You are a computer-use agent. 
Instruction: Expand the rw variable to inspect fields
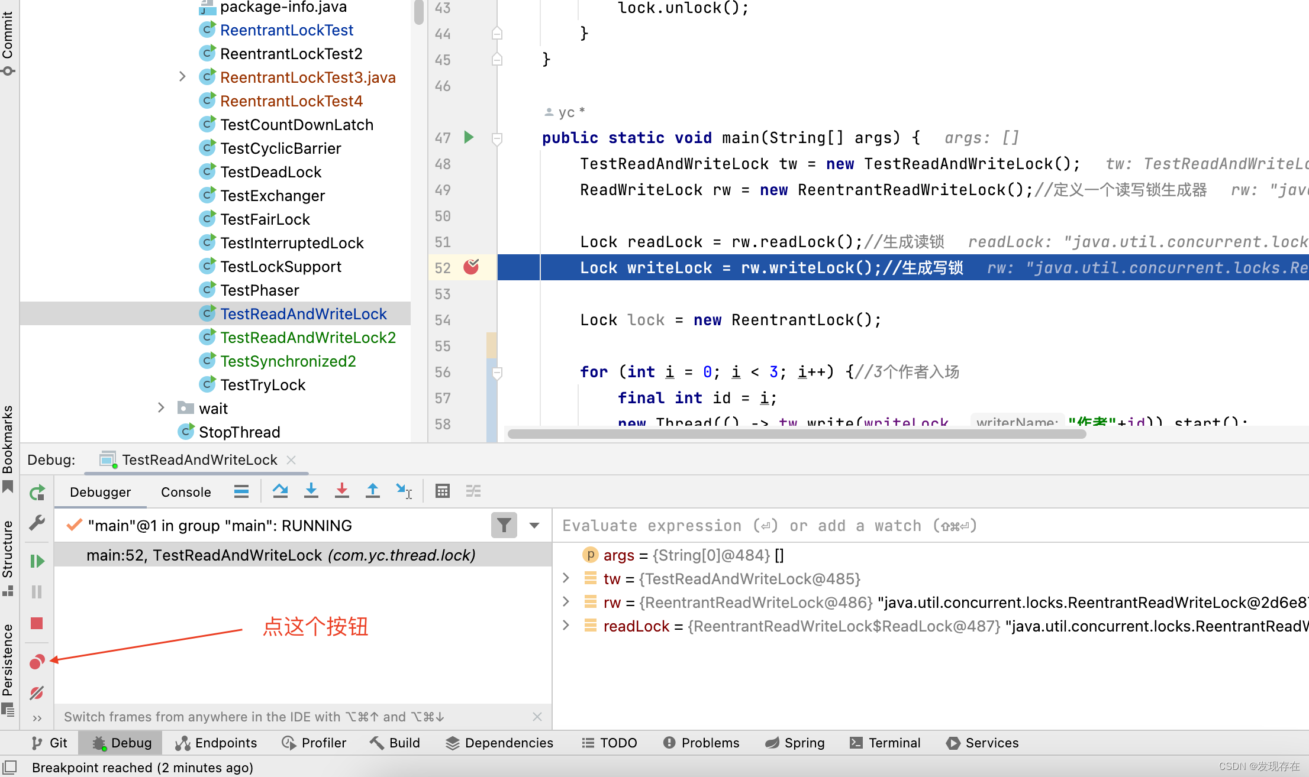(x=565, y=602)
